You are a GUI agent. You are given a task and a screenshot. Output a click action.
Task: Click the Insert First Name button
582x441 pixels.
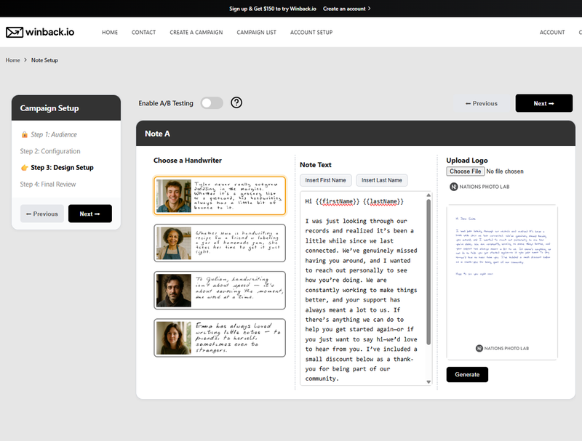pyautogui.click(x=326, y=180)
